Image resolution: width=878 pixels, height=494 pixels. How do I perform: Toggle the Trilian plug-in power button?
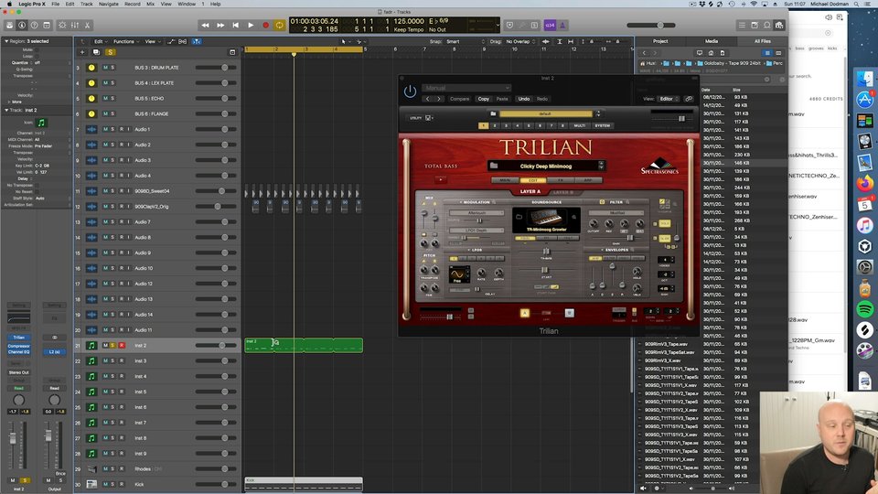click(410, 91)
